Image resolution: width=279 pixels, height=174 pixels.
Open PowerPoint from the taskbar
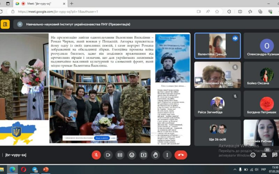pos(46,169)
